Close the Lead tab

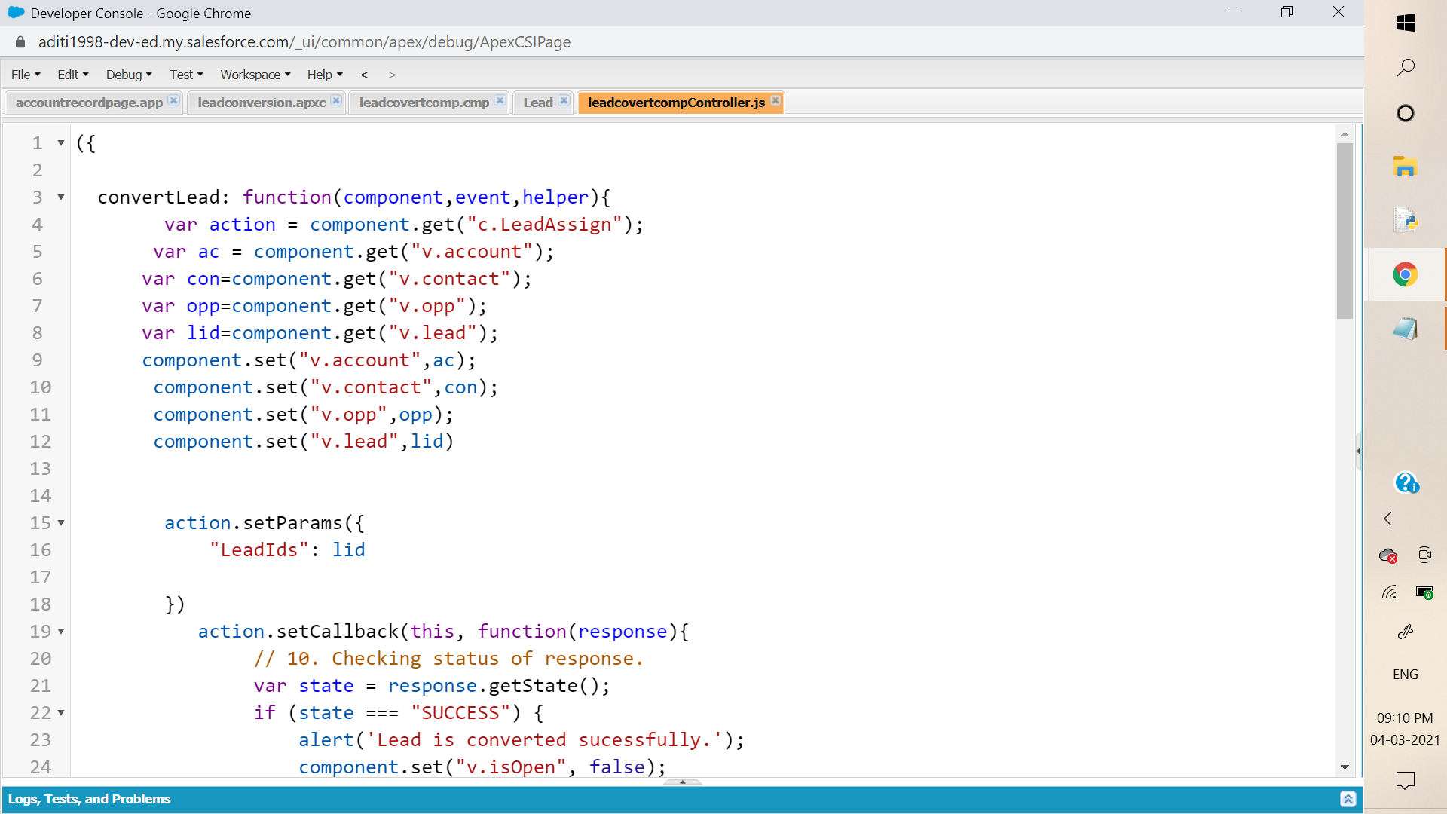point(564,100)
